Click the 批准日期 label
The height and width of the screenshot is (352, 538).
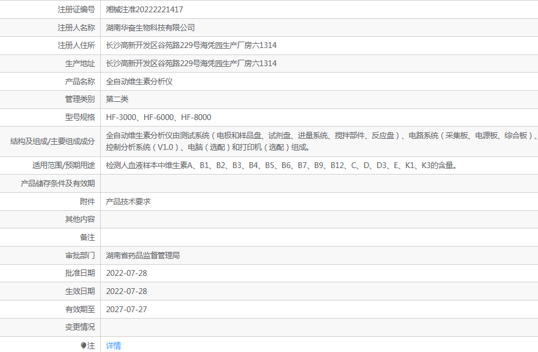(80, 273)
